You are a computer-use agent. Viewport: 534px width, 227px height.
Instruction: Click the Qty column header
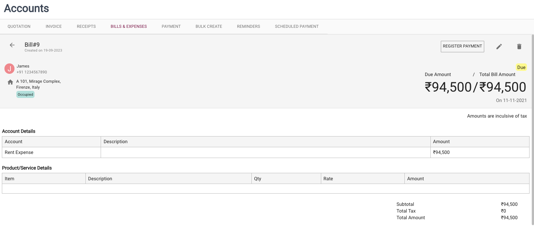[x=258, y=178]
